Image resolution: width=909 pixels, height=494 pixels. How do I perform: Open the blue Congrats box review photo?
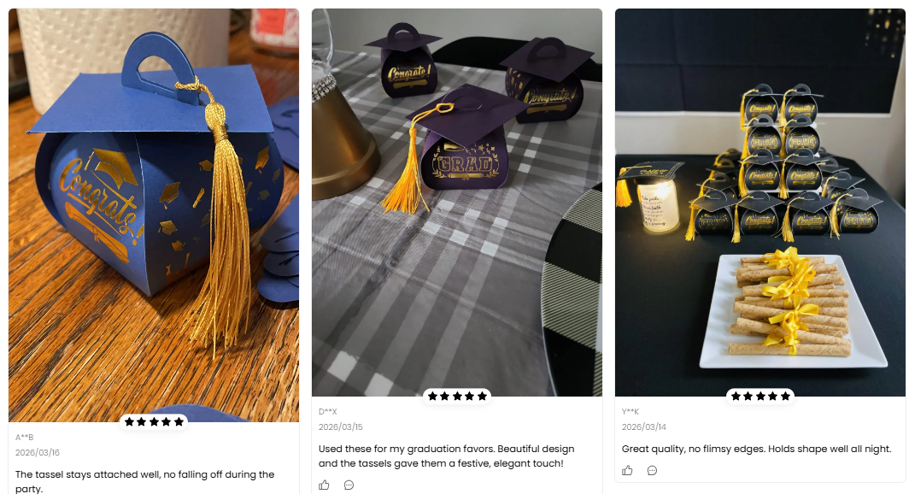click(x=154, y=215)
